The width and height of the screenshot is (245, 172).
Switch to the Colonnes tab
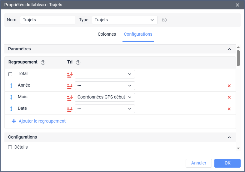click(107, 34)
